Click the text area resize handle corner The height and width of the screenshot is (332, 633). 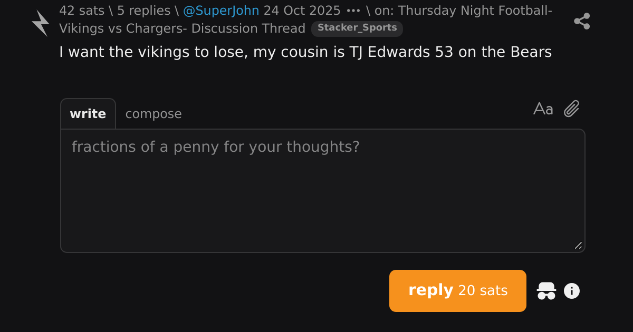tap(578, 246)
